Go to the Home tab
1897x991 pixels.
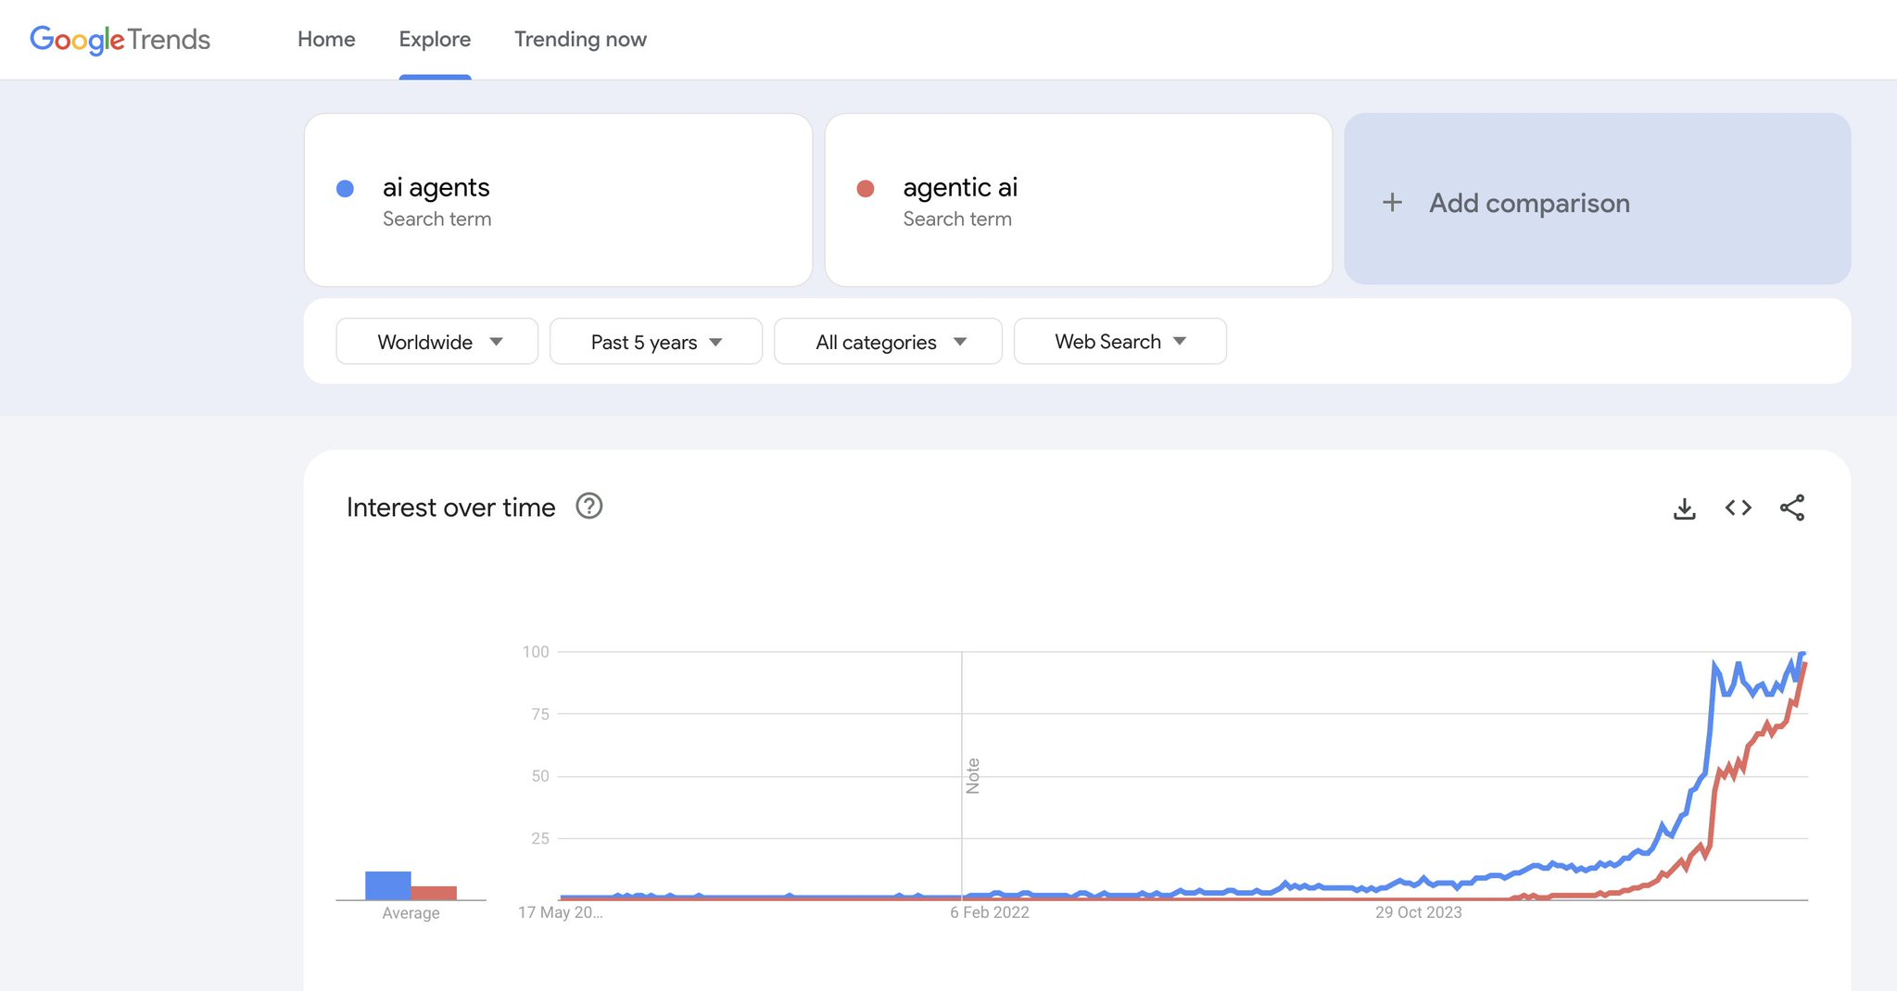[326, 40]
